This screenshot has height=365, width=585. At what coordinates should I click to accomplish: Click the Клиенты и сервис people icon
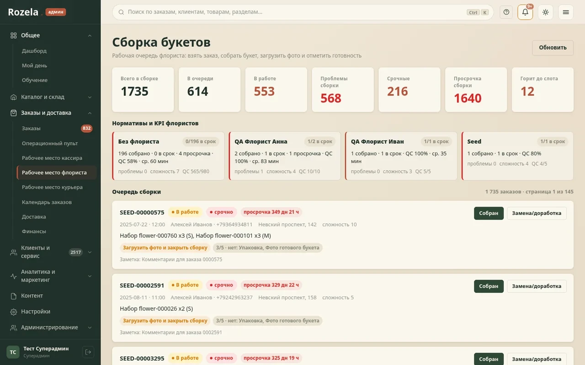[x=14, y=252]
